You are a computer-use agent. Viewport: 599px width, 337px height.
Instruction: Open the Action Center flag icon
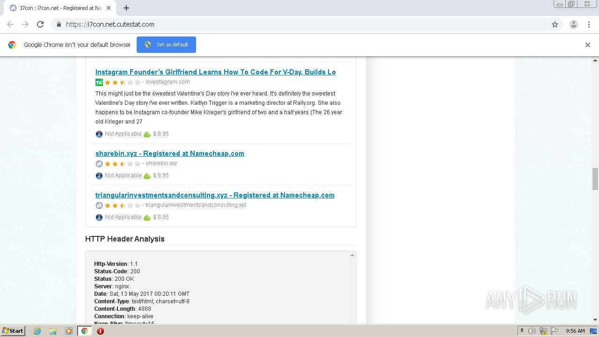[554, 331]
